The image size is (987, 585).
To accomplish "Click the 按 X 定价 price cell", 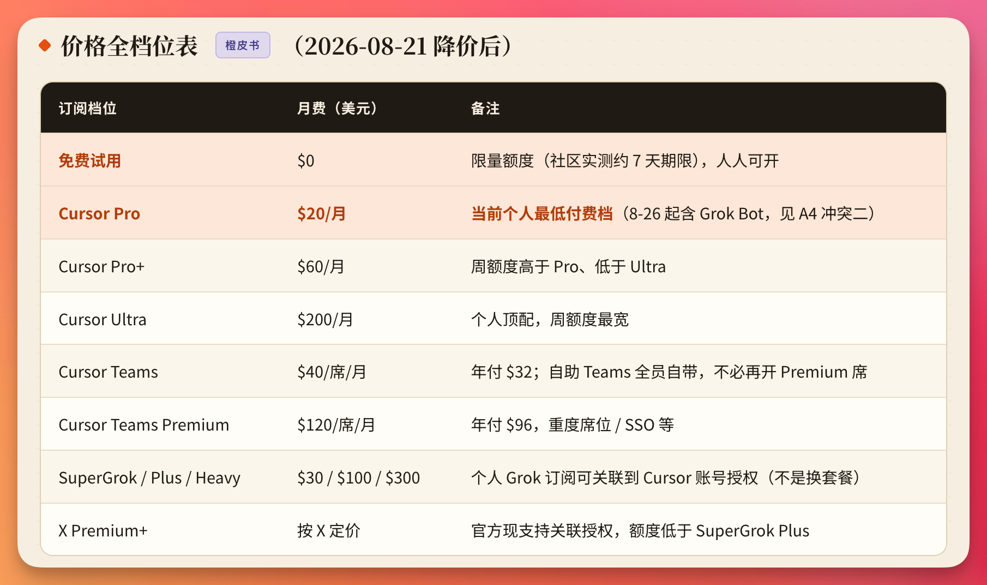I will pyautogui.click(x=329, y=531).
